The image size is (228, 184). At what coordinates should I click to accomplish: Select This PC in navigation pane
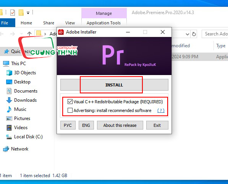18,64
